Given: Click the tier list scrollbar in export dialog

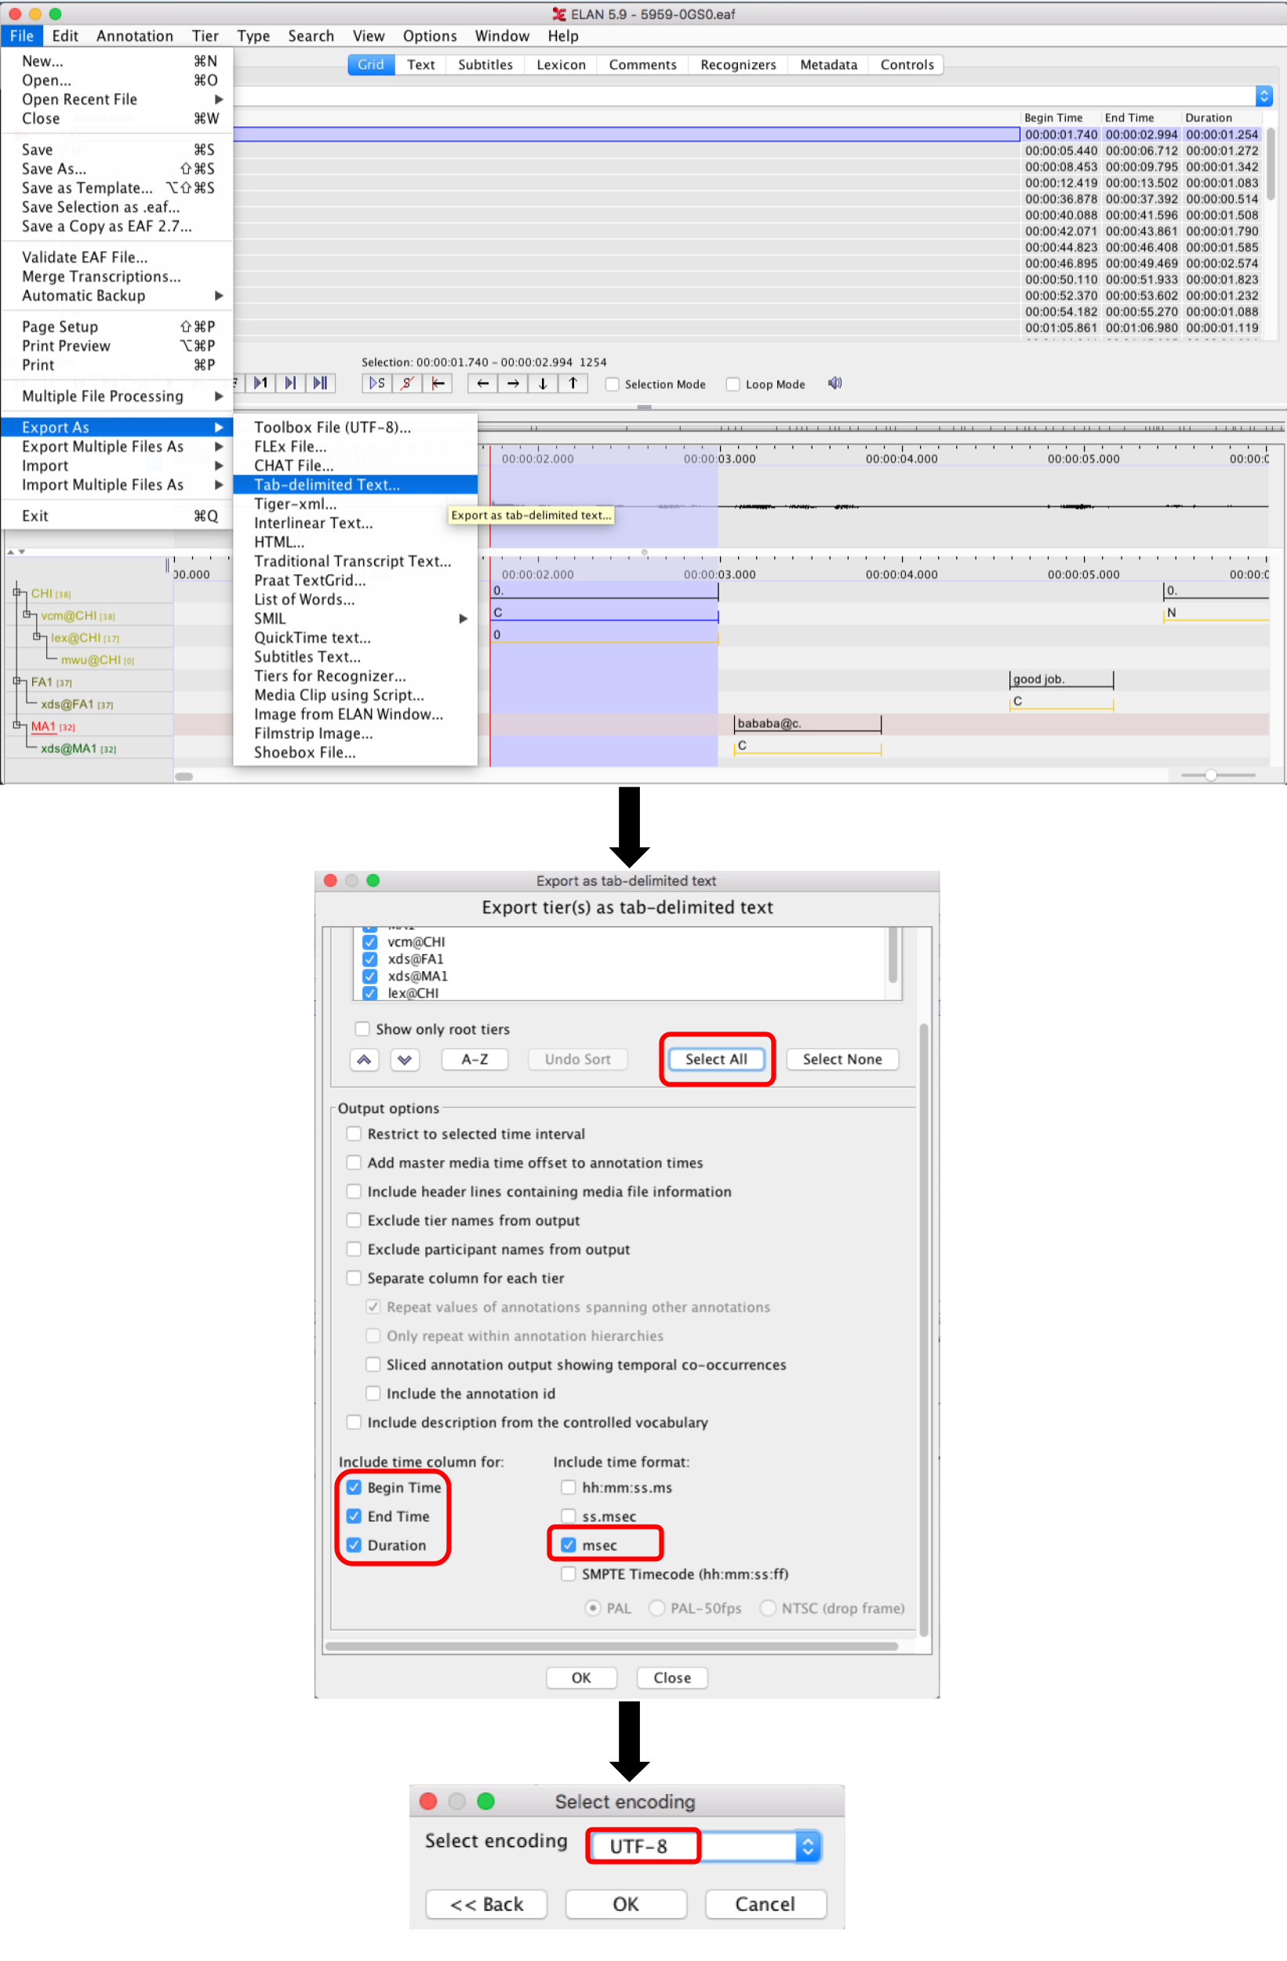Looking at the screenshot, I should pos(893,955).
